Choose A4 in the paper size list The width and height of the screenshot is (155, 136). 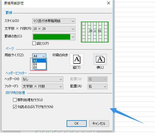point(39,61)
